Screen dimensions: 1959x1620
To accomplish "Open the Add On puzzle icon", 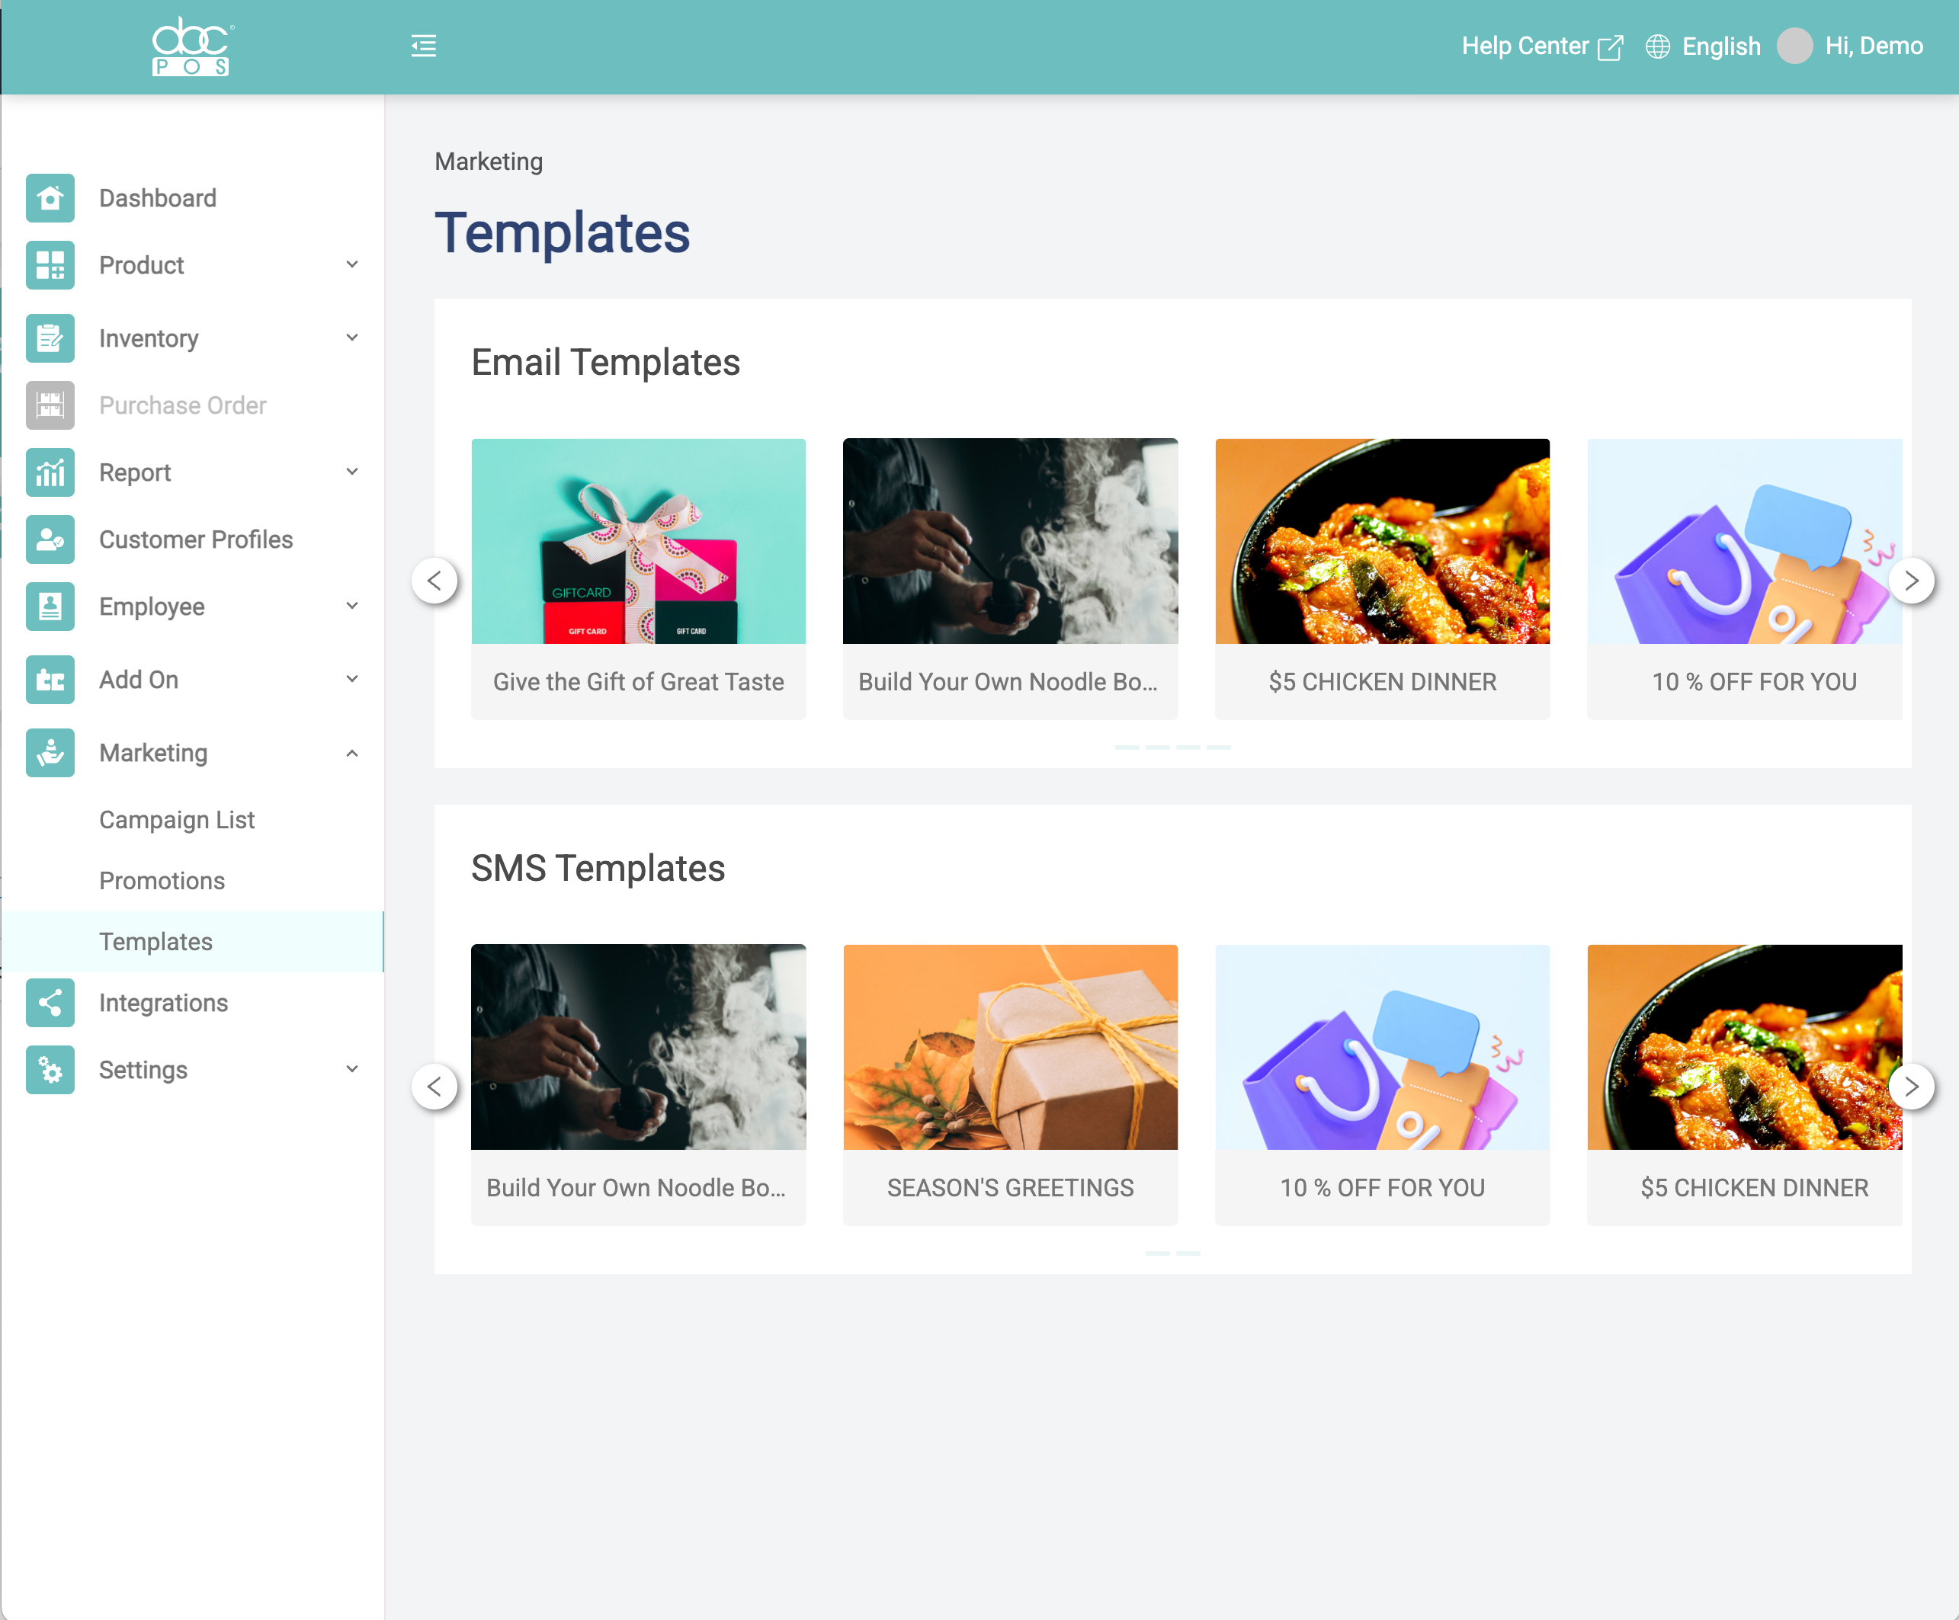I will click(50, 679).
